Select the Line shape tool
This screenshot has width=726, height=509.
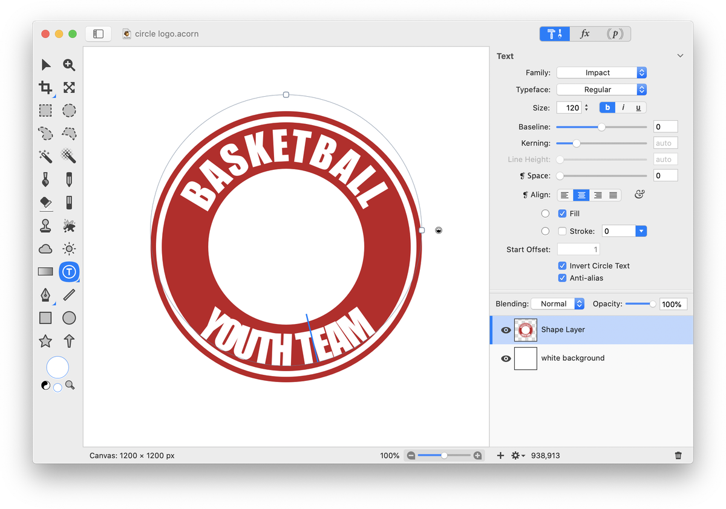point(70,295)
